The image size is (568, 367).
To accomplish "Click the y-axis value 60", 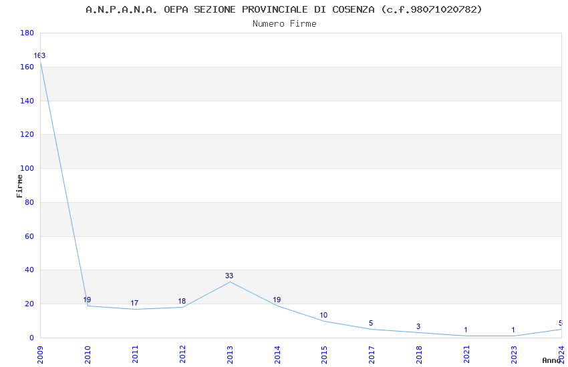I will [29, 236].
